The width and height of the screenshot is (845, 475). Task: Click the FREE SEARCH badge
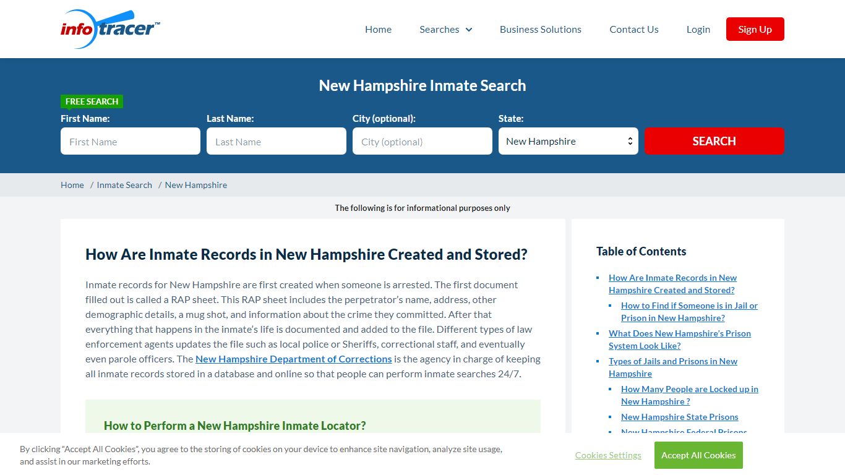(92, 101)
